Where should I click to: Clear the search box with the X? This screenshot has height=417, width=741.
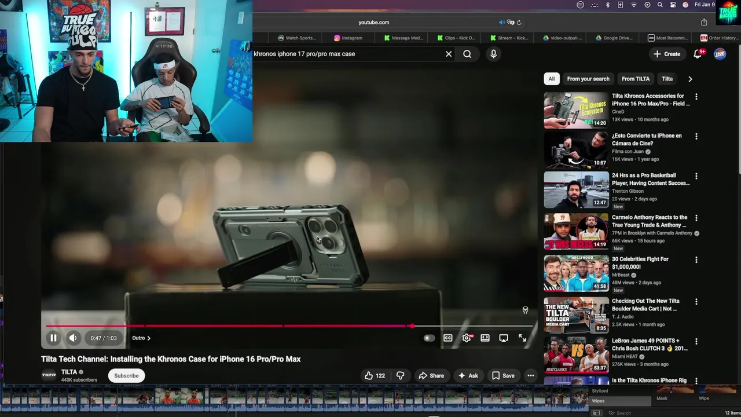pos(449,54)
